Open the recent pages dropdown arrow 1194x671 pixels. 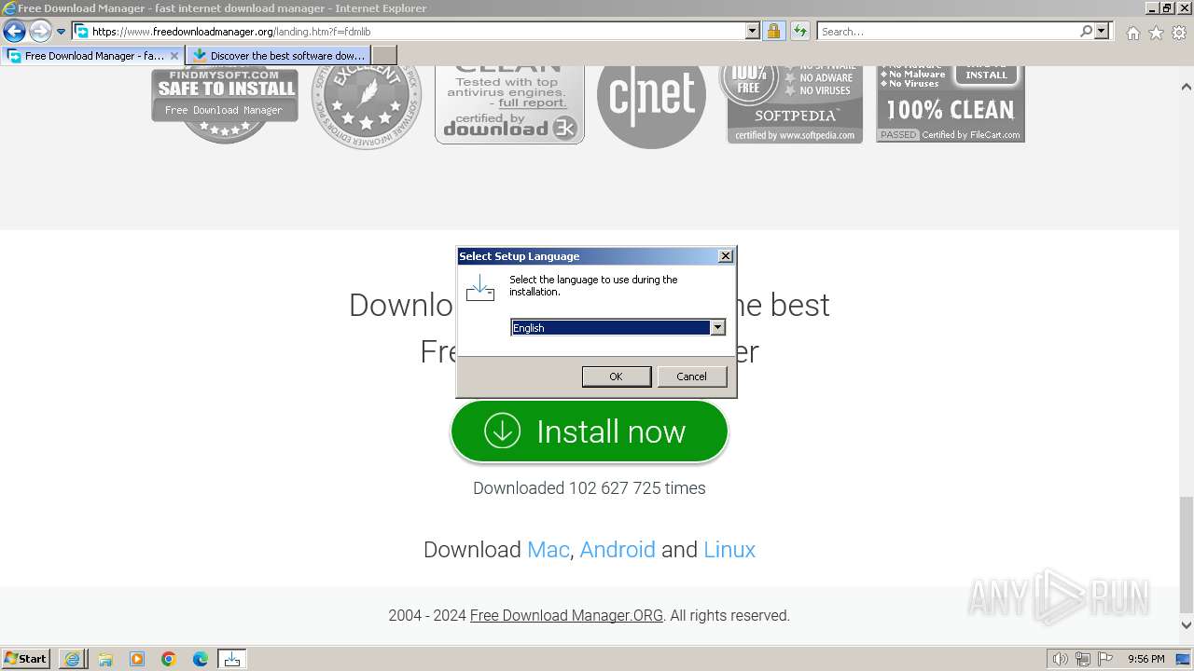coord(62,32)
